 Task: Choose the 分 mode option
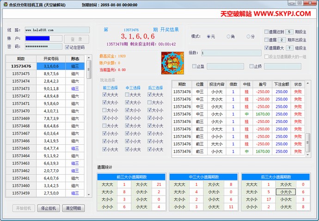(248, 37)
